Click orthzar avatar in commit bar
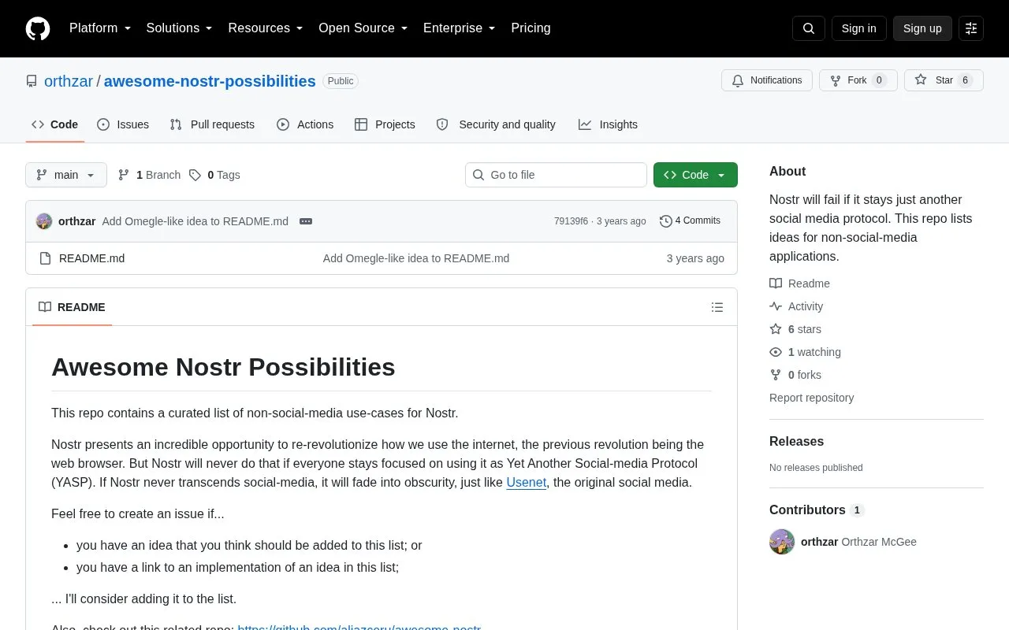The width and height of the screenshot is (1009, 630). 44,221
